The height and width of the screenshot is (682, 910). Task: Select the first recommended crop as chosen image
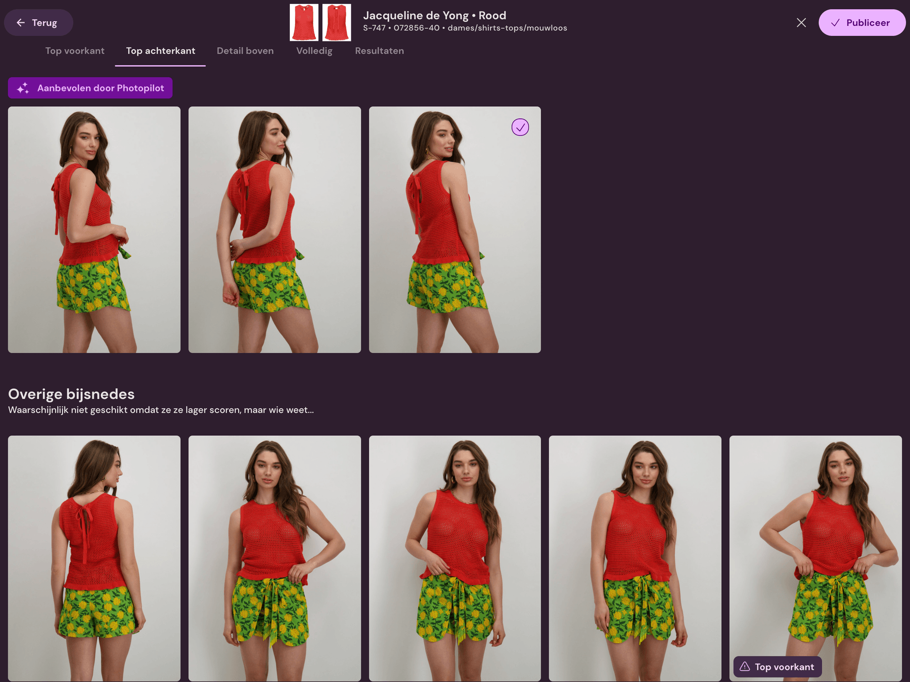tap(94, 230)
